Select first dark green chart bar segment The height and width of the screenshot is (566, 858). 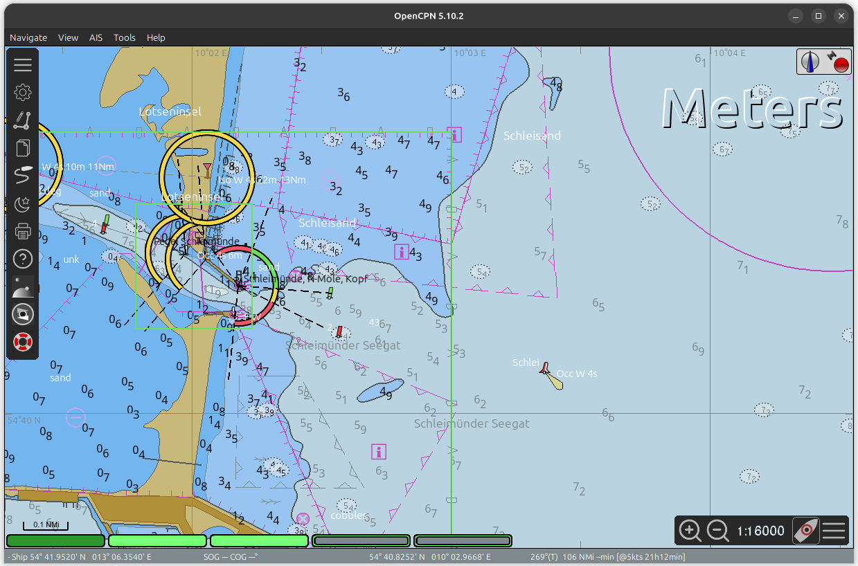coord(55,540)
